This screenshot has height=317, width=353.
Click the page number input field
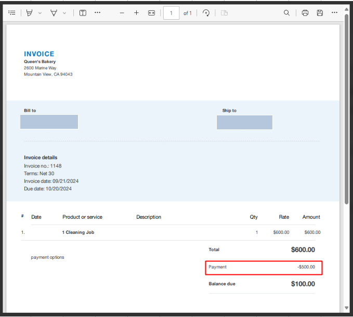pos(171,13)
